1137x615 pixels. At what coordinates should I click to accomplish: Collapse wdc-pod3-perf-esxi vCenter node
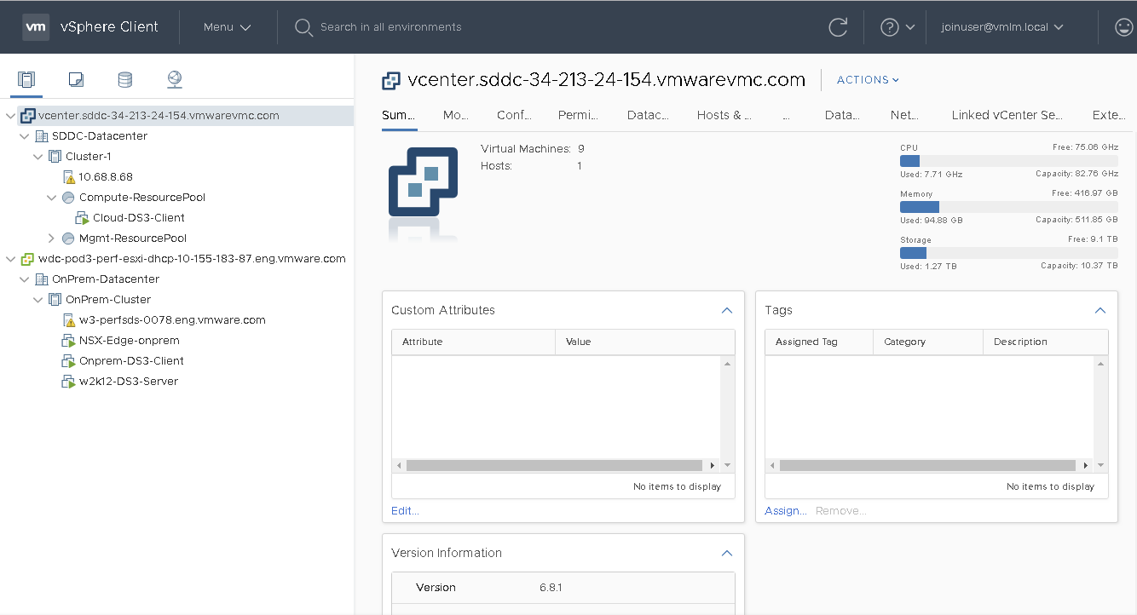click(x=10, y=259)
